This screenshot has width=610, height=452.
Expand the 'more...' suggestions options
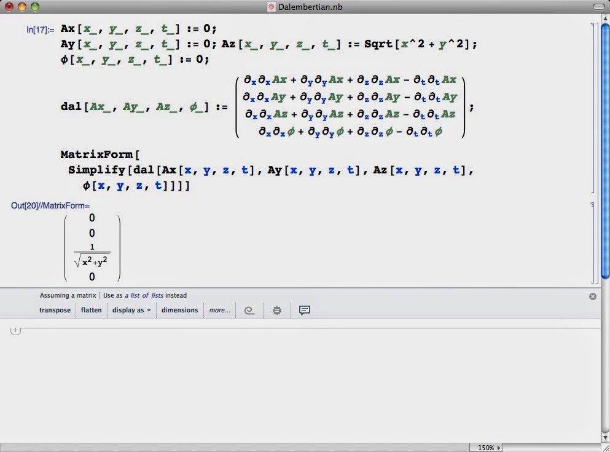(x=219, y=310)
